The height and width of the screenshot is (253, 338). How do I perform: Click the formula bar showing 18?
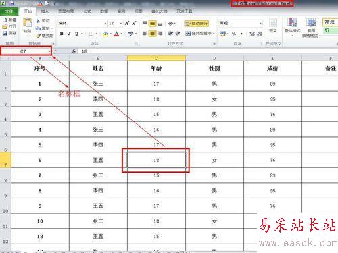(x=208, y=51)
